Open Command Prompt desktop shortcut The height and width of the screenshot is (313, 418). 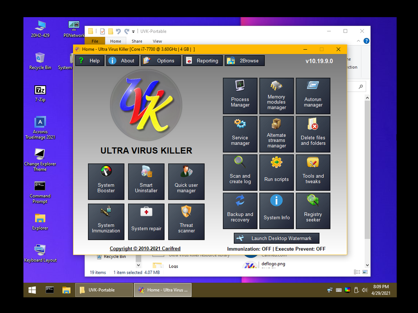click(x=40, y=192)
